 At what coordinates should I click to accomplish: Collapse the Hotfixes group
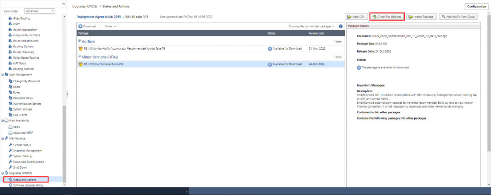coord(79,42)
